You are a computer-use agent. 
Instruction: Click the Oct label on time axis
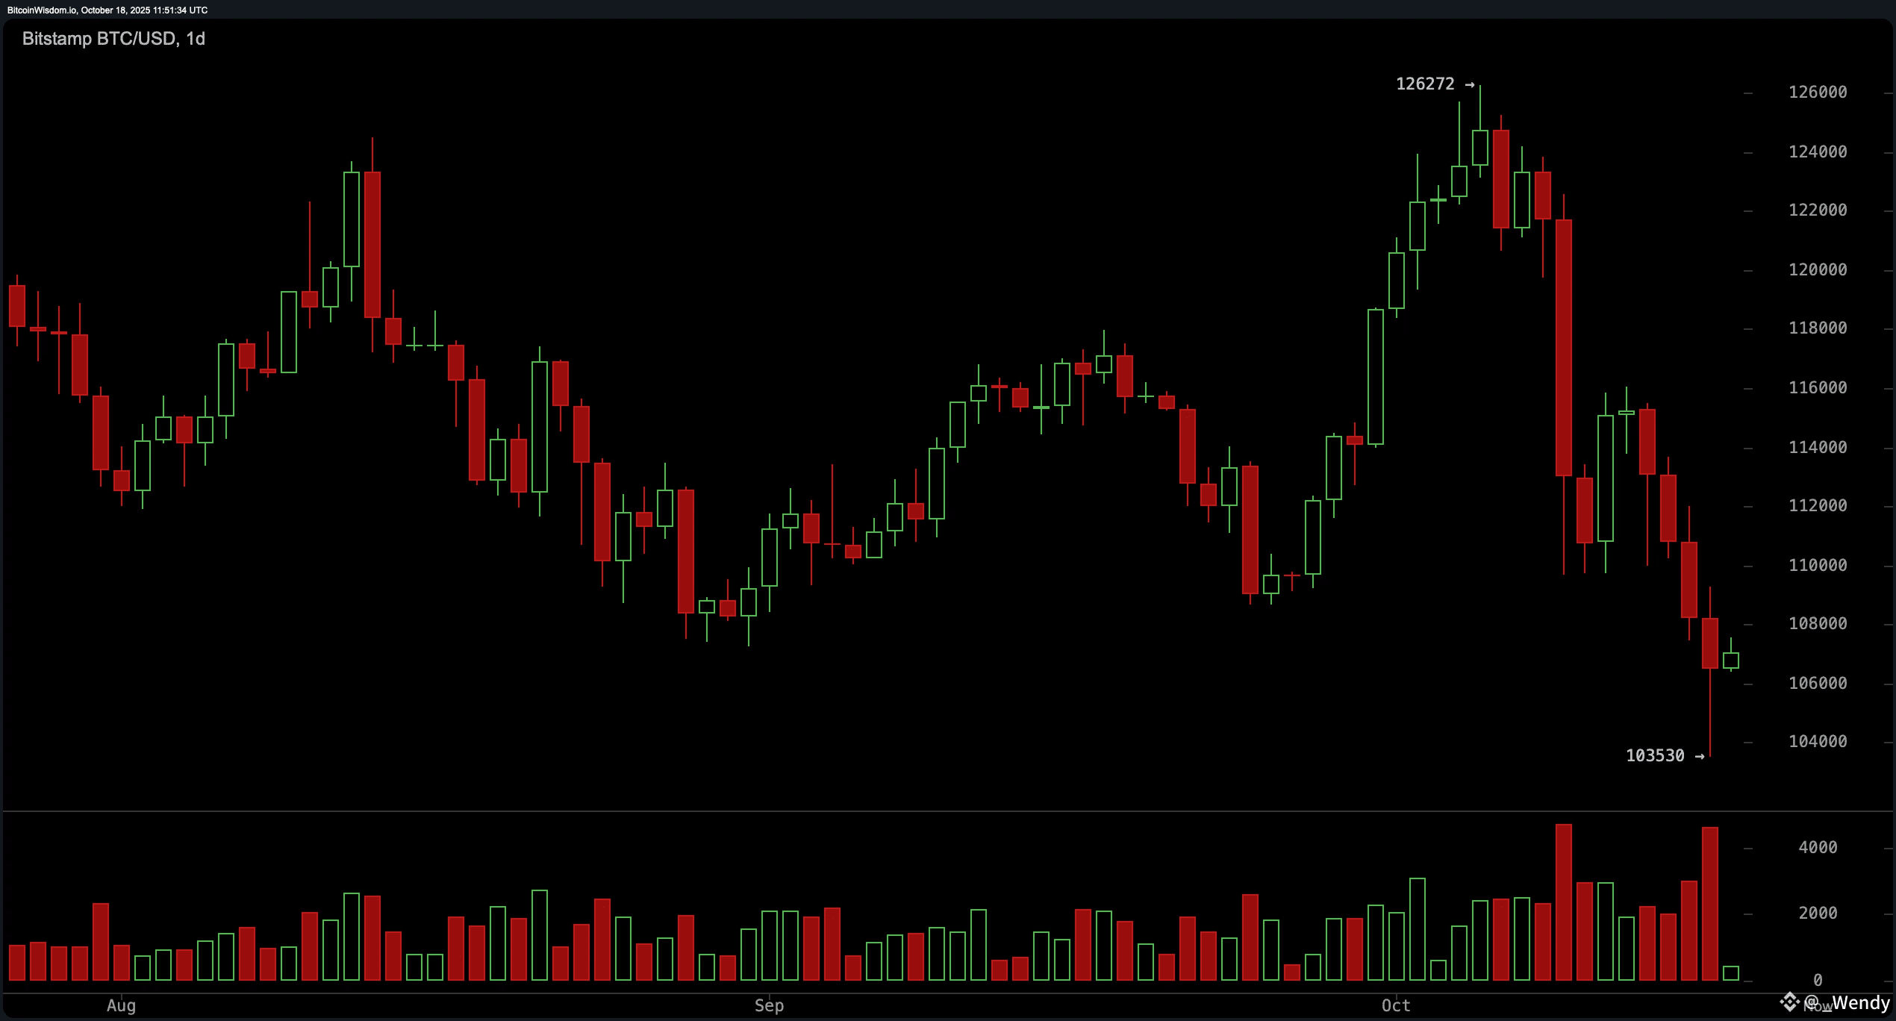pyautogui.click(x=1396, y=1005)
